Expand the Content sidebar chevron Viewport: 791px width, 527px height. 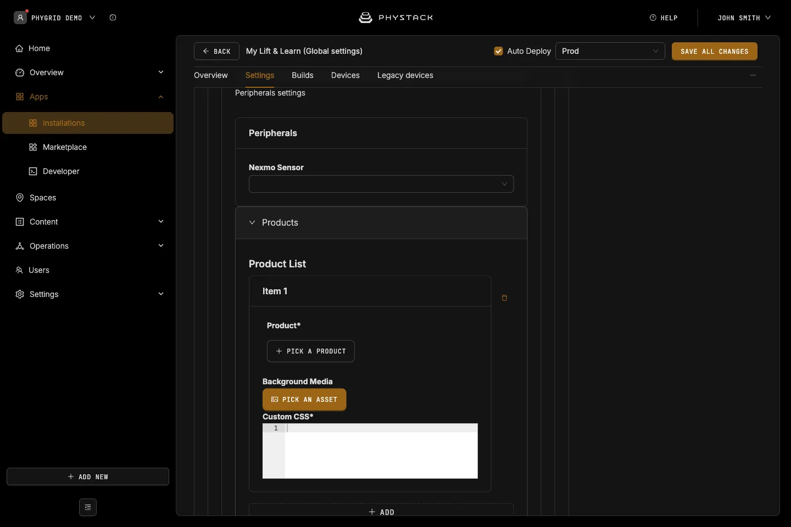(161, 221)
